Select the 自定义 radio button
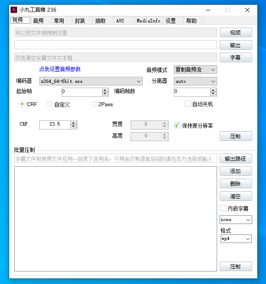 point(50,104)
